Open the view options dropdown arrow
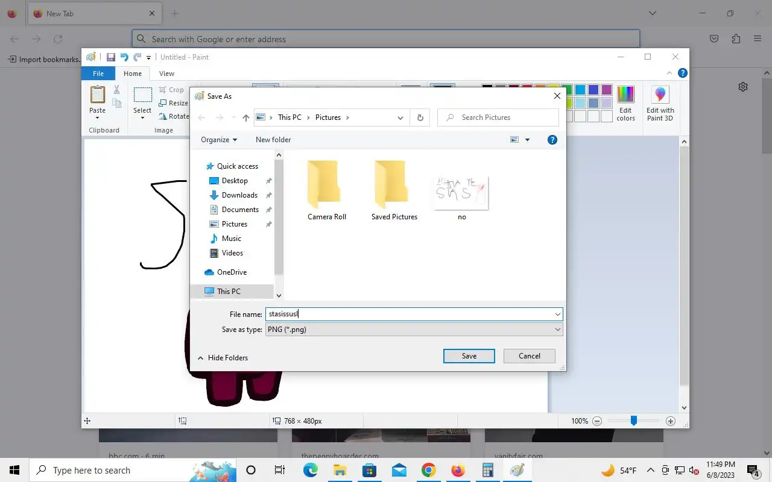Viewport: 772px width, 482px height. pos(527,140)
